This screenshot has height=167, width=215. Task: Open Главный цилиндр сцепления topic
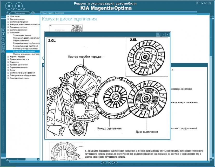tap(25, 46)
